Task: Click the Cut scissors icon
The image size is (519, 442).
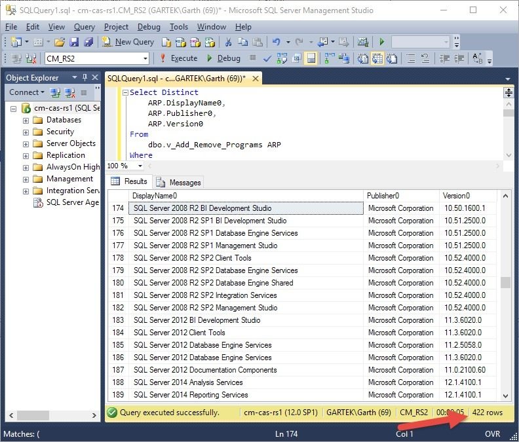Action: [228, 42]
